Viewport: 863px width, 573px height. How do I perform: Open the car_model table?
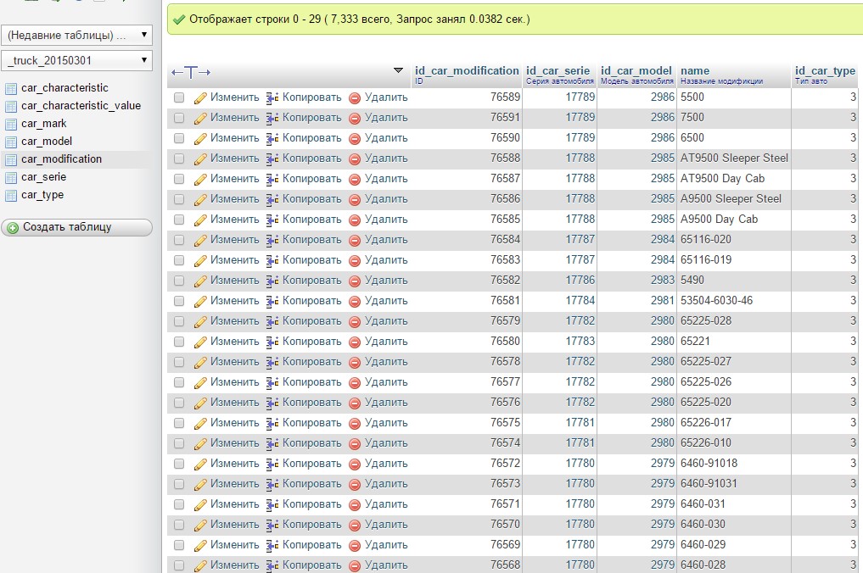click(47, 142)
